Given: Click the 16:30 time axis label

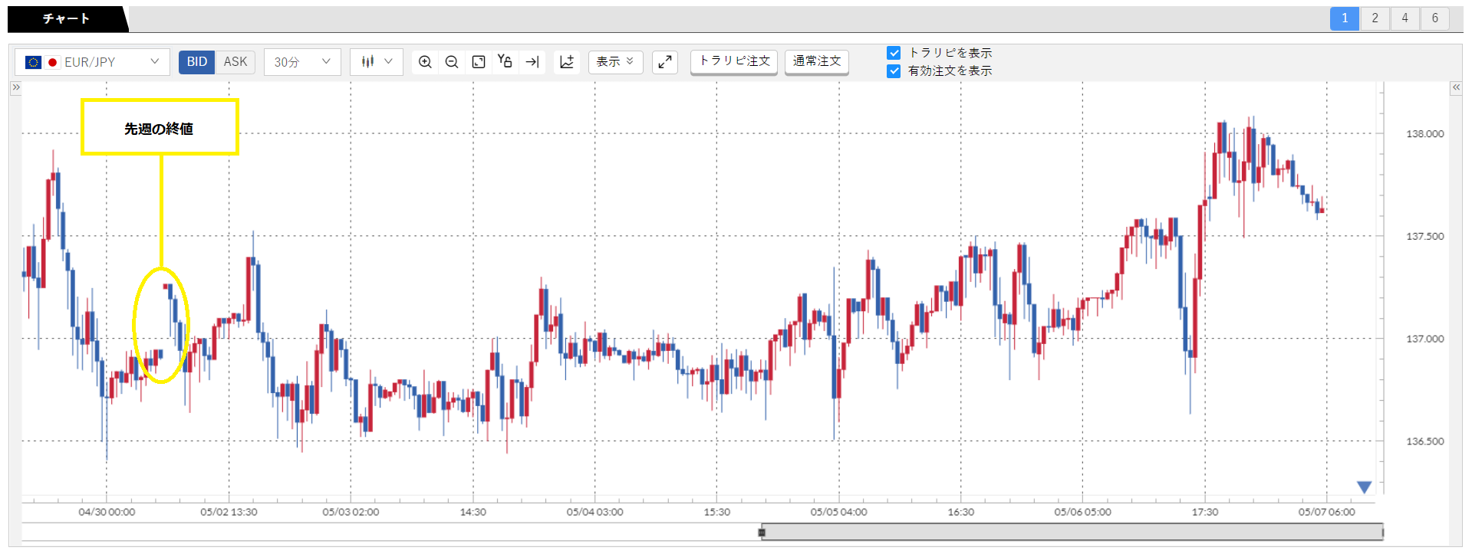Looking at the screenshot, I should [x=960, y=512].
